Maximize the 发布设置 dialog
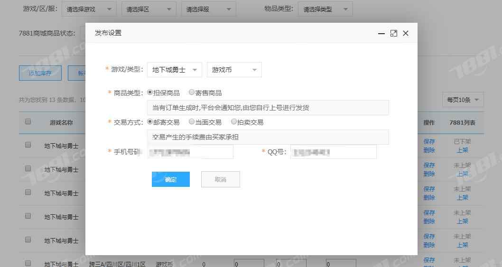Viewport: 502px width, 267px height. [x=393, y=33]
